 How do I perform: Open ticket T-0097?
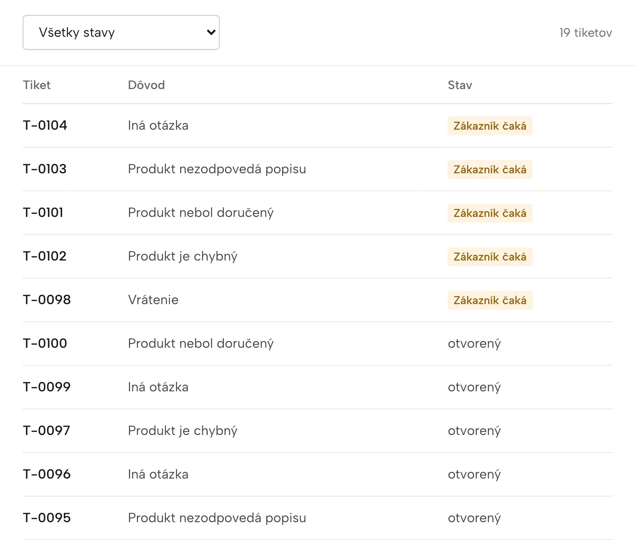tap(317, 431)
